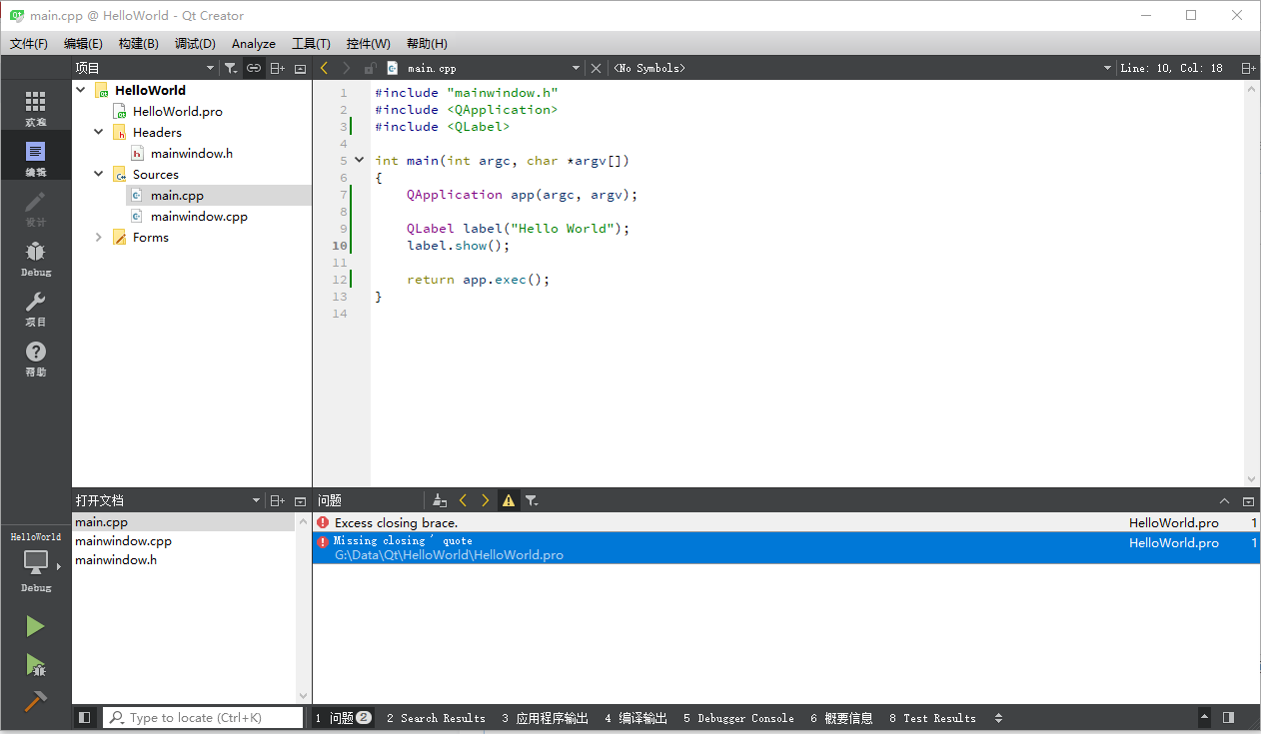Select mainwindow.cpp in the project tree
Viewport: 1261px width, 734px height.
pyautogui.click(x=199, y=216)
